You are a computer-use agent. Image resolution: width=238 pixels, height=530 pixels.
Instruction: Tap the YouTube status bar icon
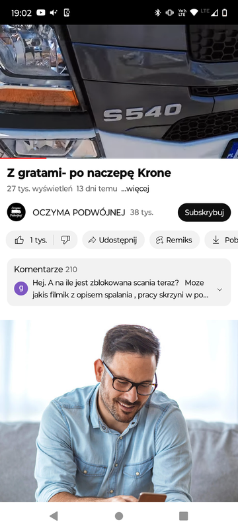pyautogui.click(x=41, y=13)
